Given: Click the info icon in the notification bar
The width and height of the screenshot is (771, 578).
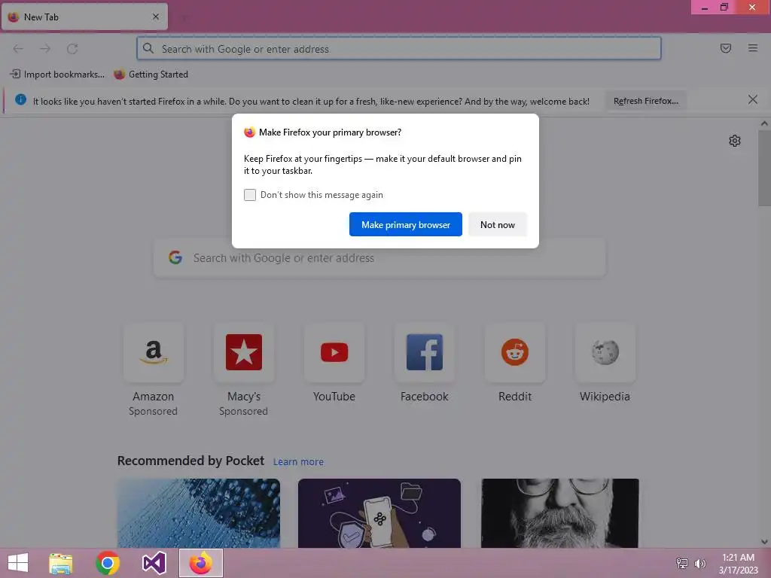Looking at the screenshot, I should click(20, 100).
